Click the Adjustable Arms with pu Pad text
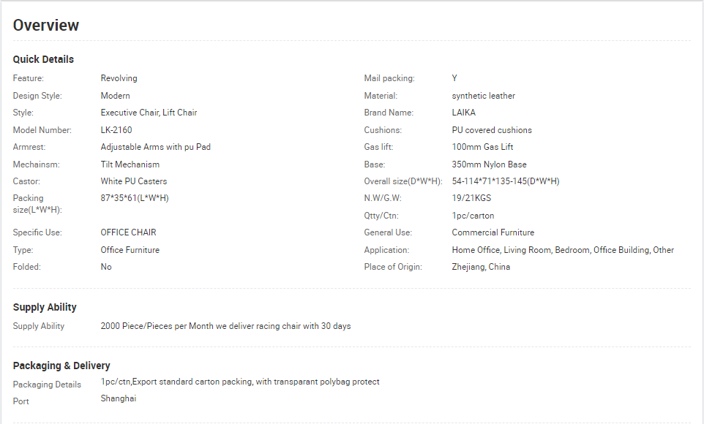 (x=155, y=147)
